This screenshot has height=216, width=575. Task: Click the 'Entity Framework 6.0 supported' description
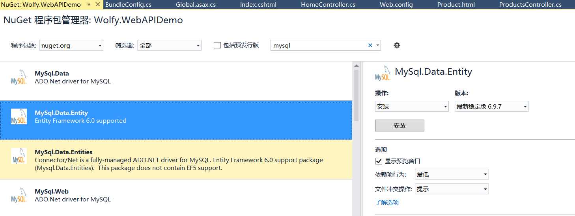coord(80,121)
